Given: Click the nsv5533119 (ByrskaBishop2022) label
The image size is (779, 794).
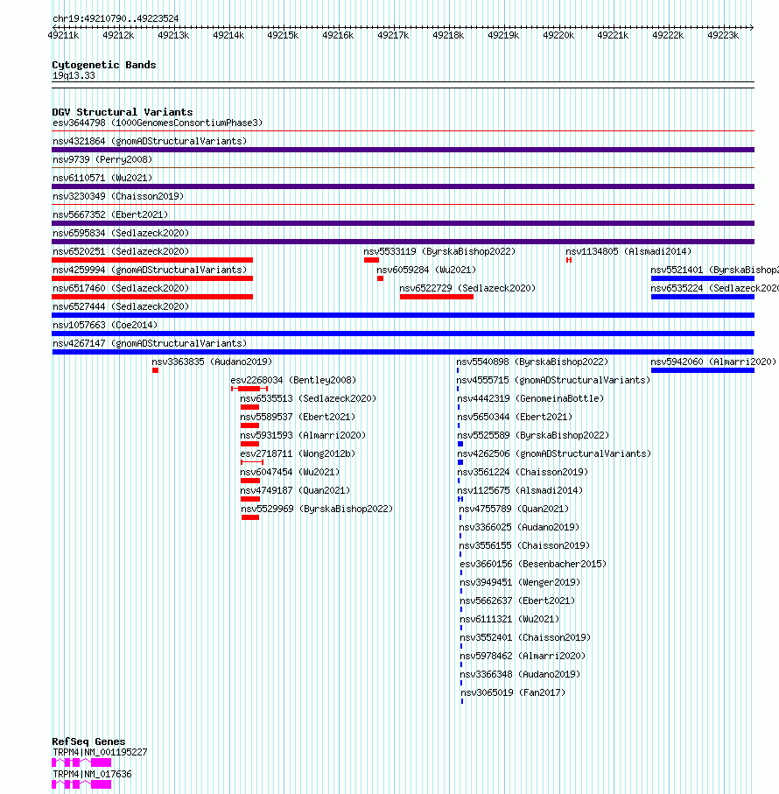Looking at the screenshot, I should pyautogui.click(x=439, y=251).
